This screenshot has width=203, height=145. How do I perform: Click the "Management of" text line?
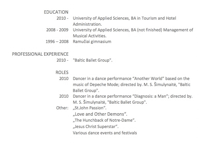point(178,30)
